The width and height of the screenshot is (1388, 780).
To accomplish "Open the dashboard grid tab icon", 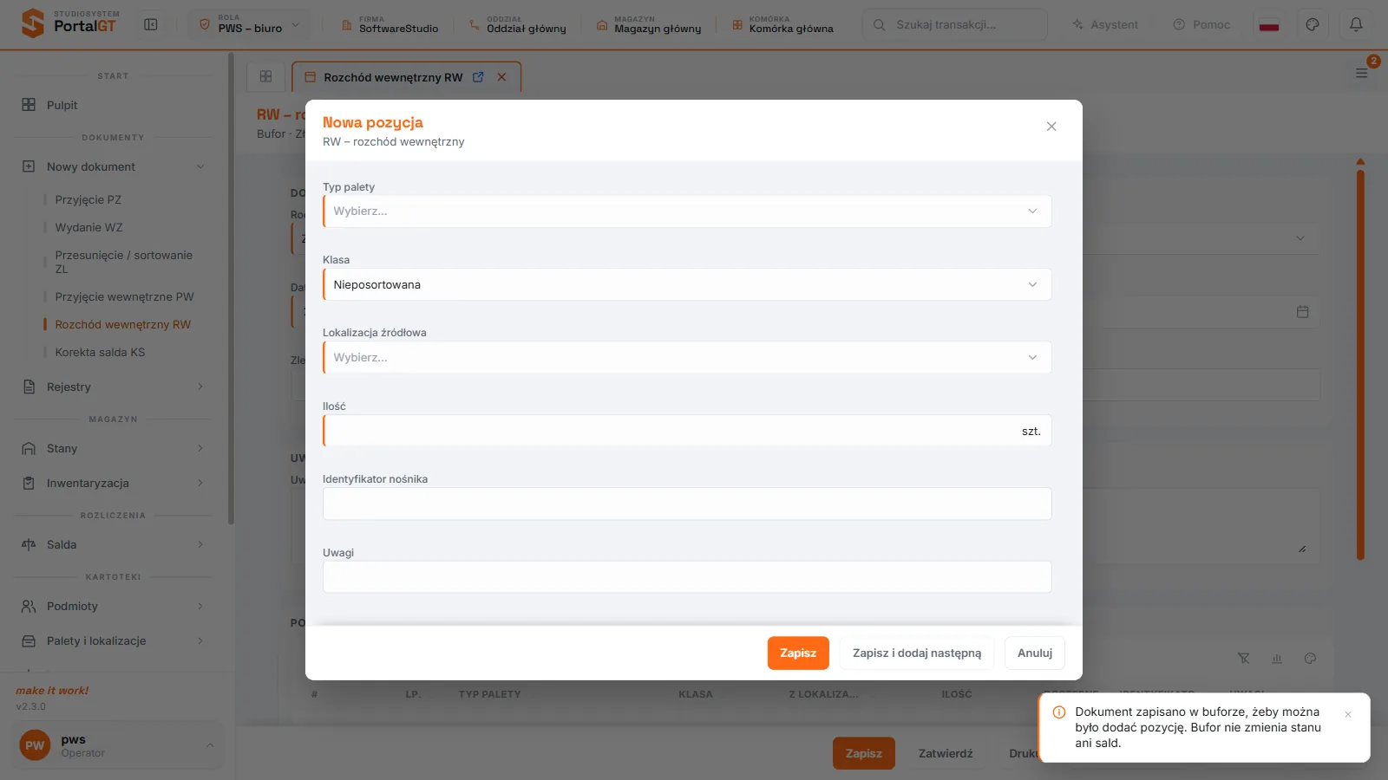I will 265,76.
